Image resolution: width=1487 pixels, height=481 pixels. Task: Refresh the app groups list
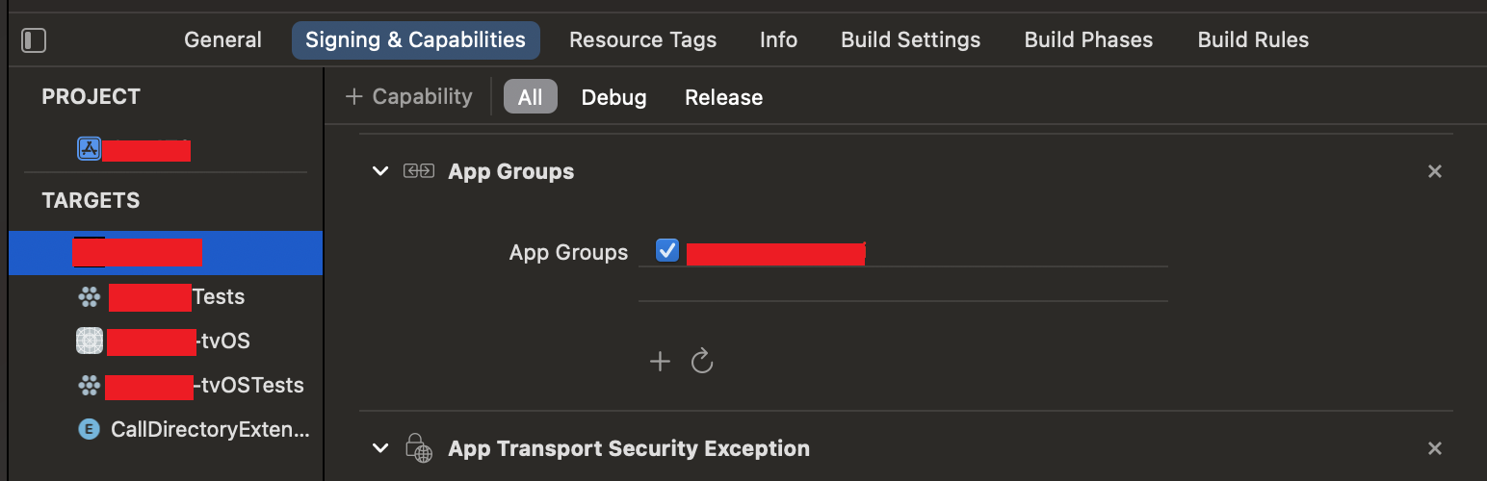click(x=702, y=362)
